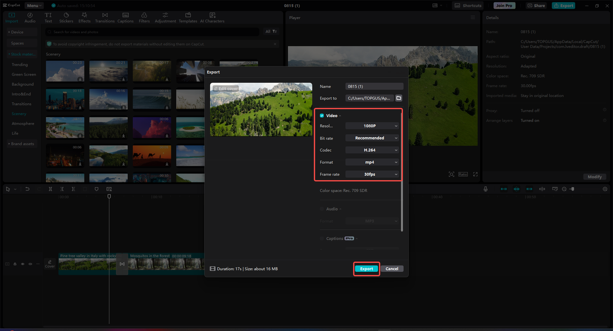Click the player menu hamburger icon

point(473,18)
